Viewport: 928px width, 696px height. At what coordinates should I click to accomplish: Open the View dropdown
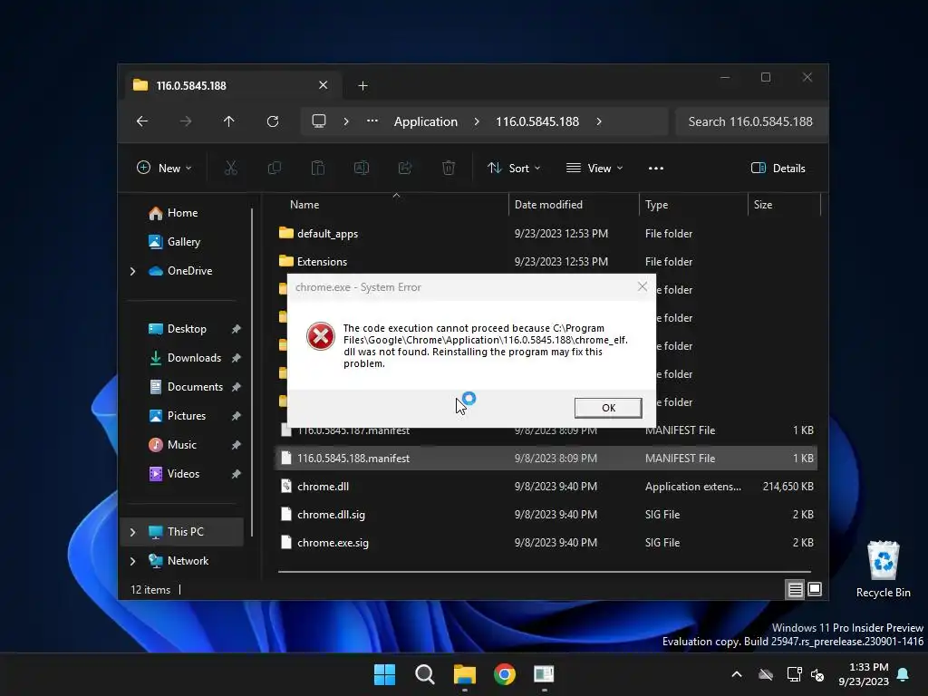594,168
